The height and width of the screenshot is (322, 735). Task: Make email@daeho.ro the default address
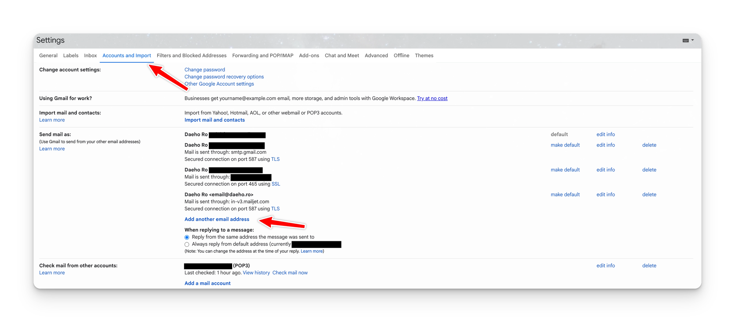click(565, 195)
